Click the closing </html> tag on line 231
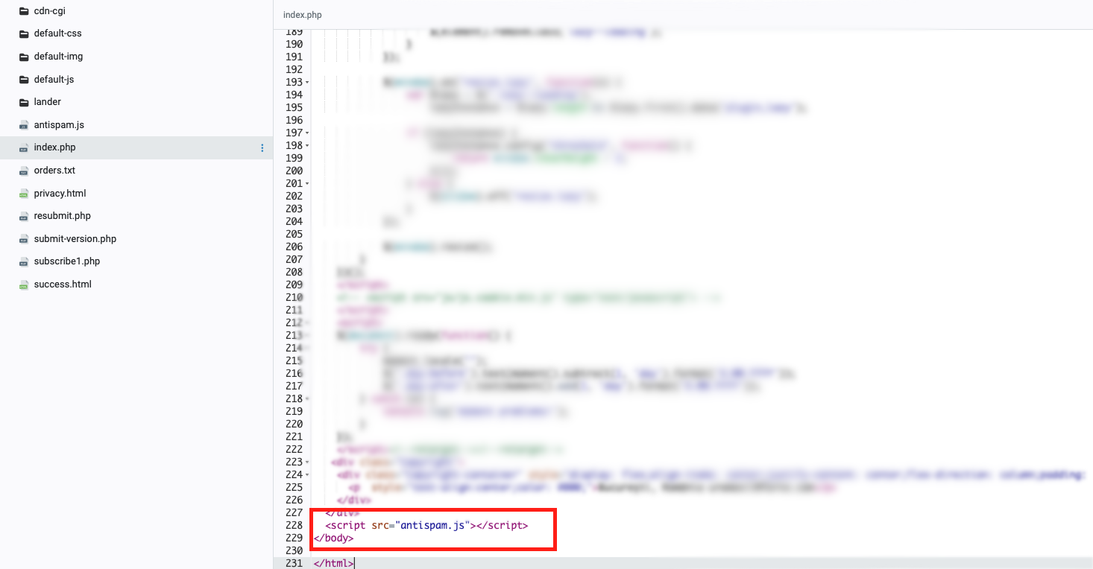 333,563
